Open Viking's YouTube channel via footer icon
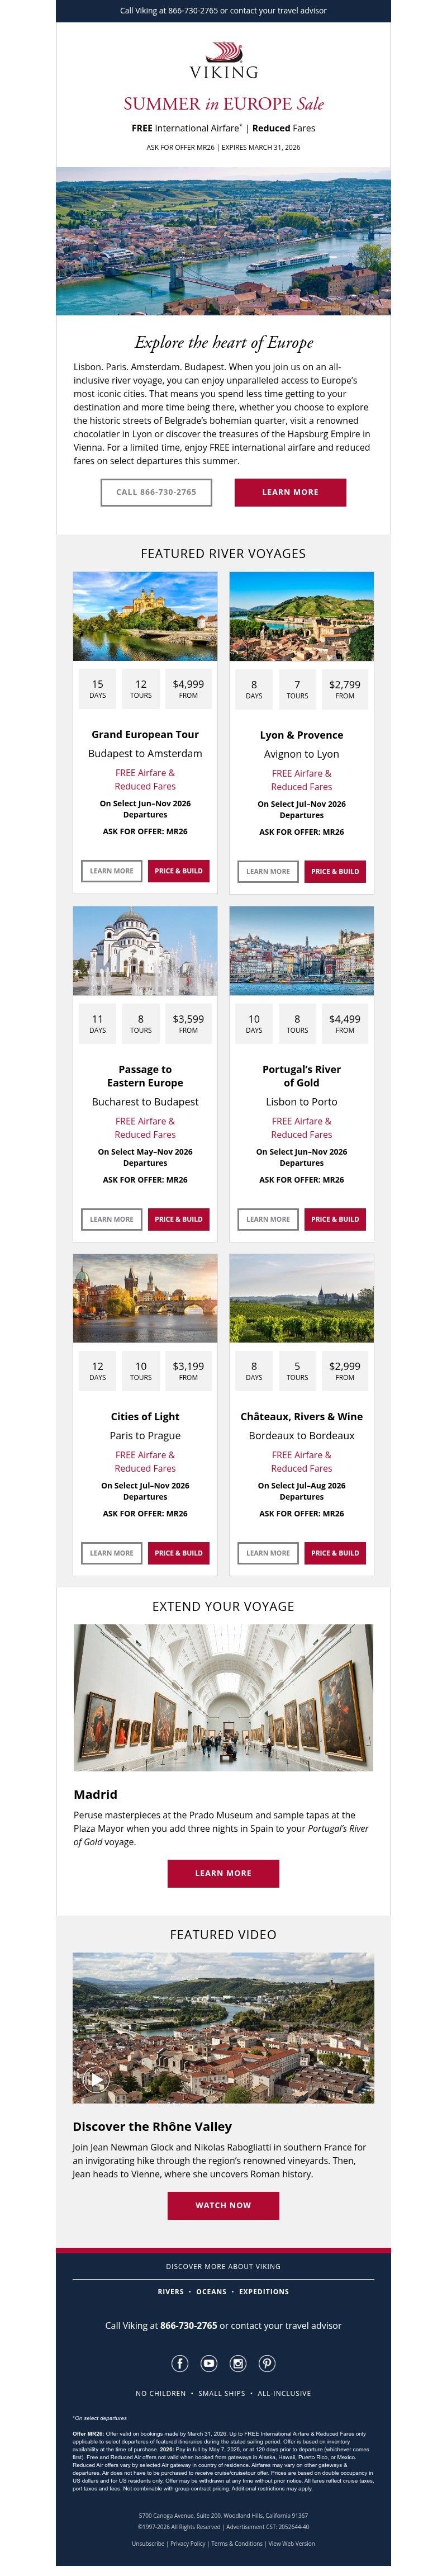The height and width of the screenshot is (2576, 447). click(209, 2364)
